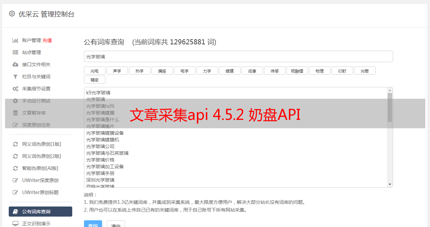The image size is (430, 227).
Task: Click the filter icon for 栏目与关键词
Action: [x=15, y=77]
